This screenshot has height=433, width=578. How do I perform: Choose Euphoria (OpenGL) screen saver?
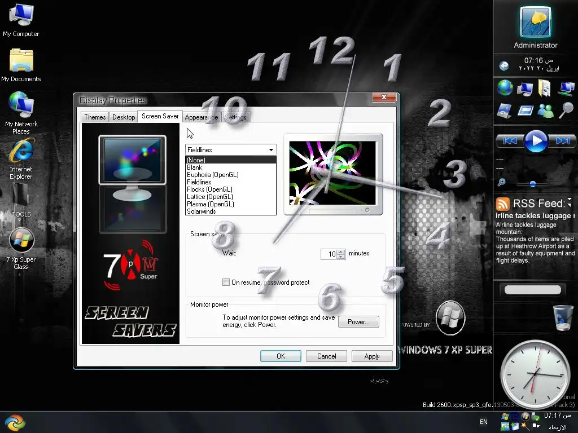click(231, 175)
